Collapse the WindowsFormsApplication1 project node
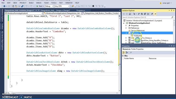This screenshot has width=176, height=99. click(124, 23)
